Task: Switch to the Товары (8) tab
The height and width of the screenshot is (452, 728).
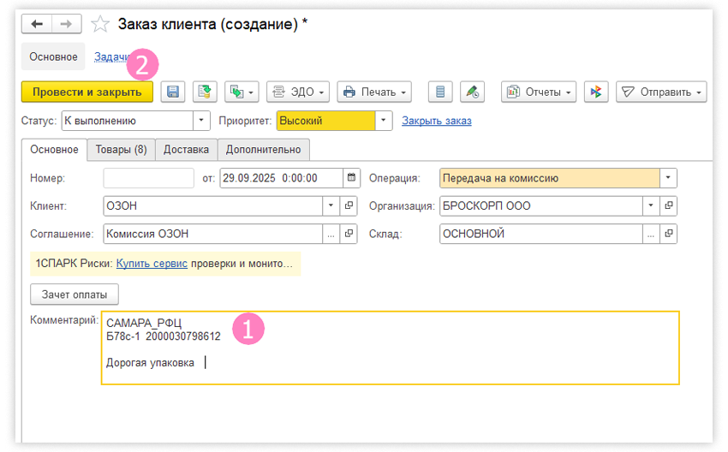Action: click(121, 149)
